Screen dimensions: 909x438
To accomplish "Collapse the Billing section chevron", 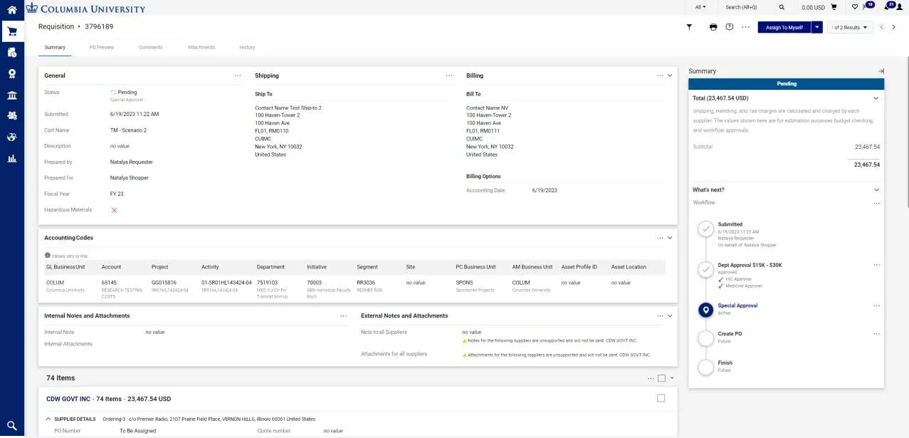I will coord(670,75).
